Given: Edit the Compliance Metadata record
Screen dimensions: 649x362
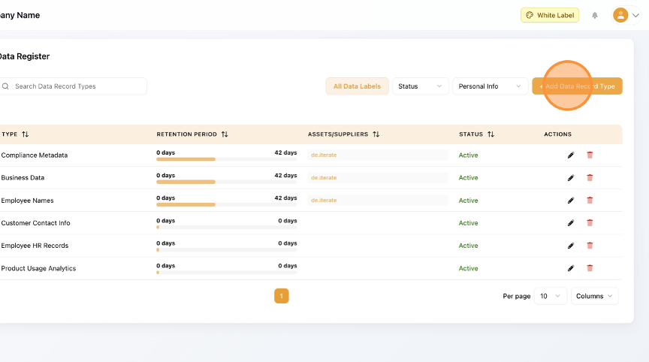Looking at the screenshot, I should click(x=570, y=155).
